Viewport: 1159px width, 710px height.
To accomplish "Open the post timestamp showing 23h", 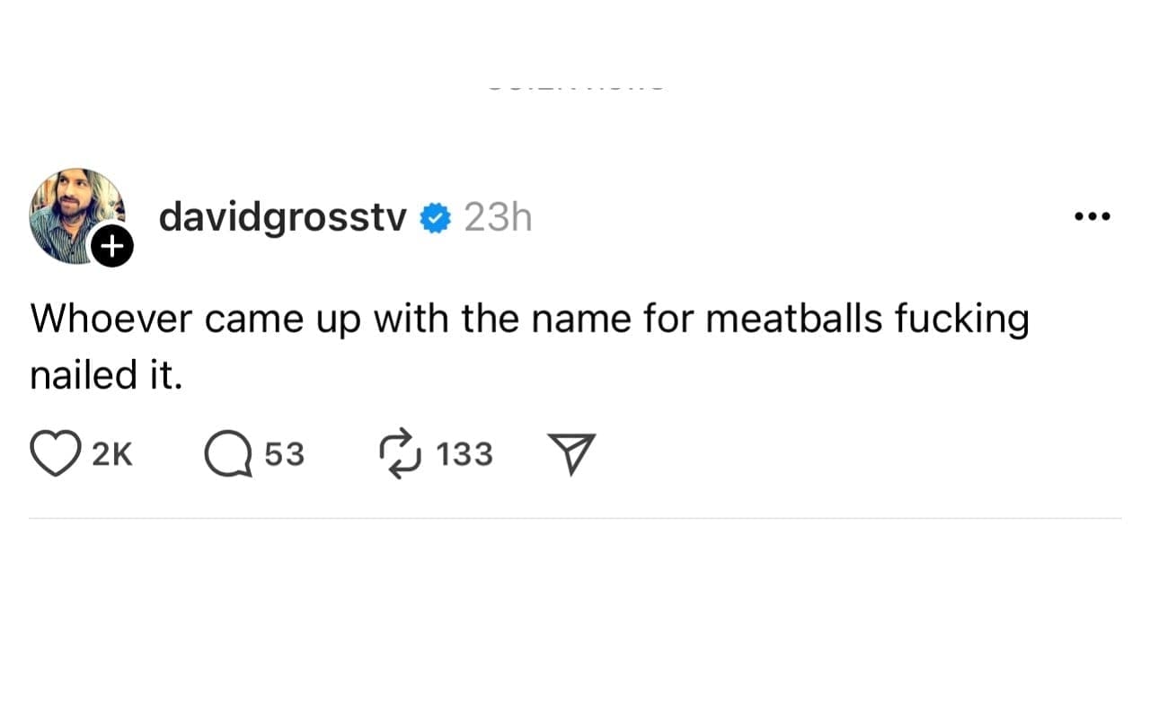I will [x=497, y=216].
